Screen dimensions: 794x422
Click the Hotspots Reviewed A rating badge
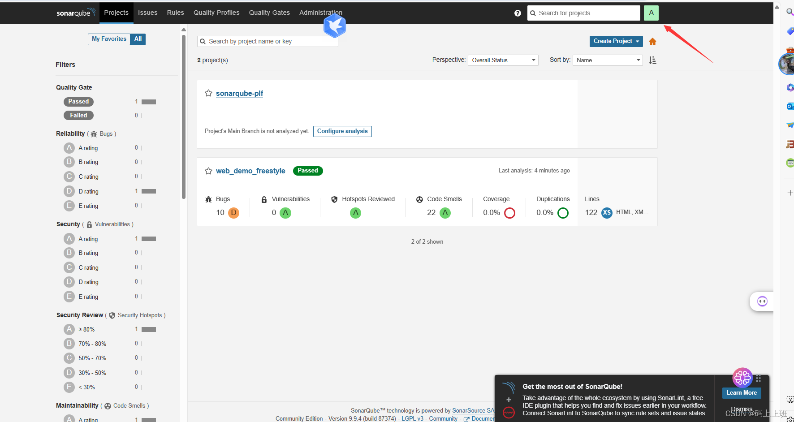click(x=355, y=213)
